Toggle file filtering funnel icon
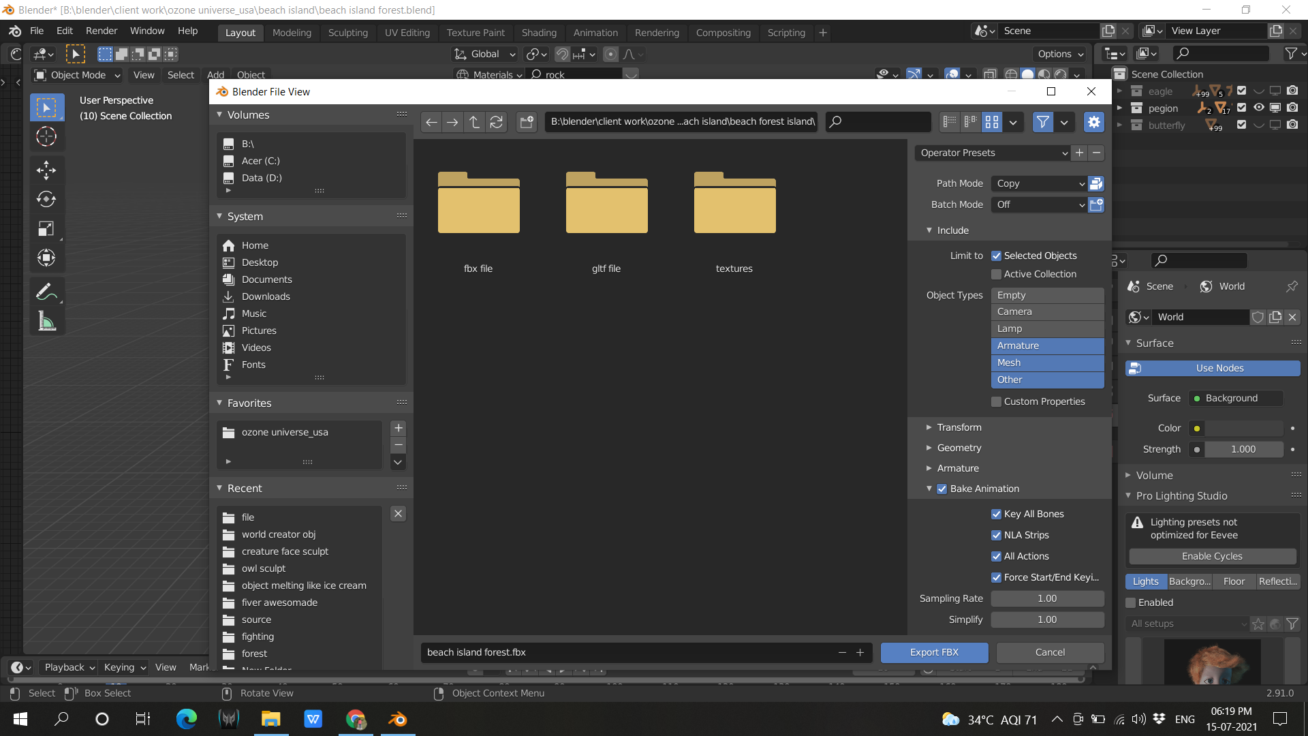This screenshot has height=736, width=1308. point(1042,122)
